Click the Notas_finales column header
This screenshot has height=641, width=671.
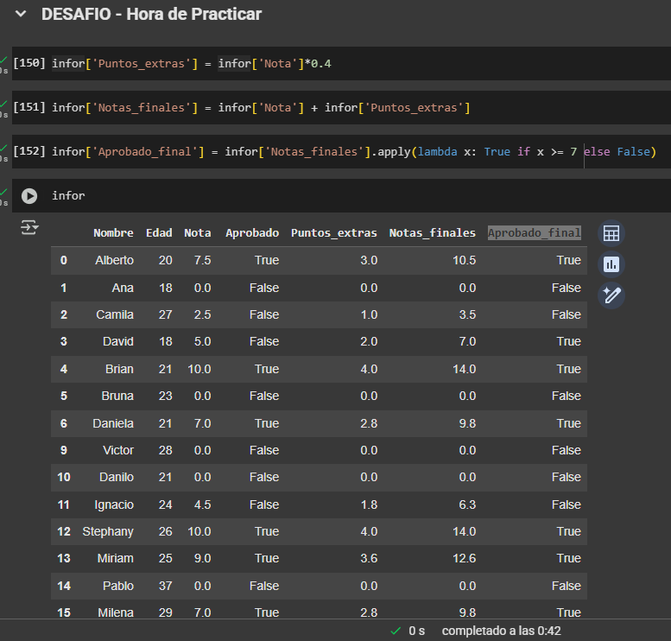click(x=432, y=233)
